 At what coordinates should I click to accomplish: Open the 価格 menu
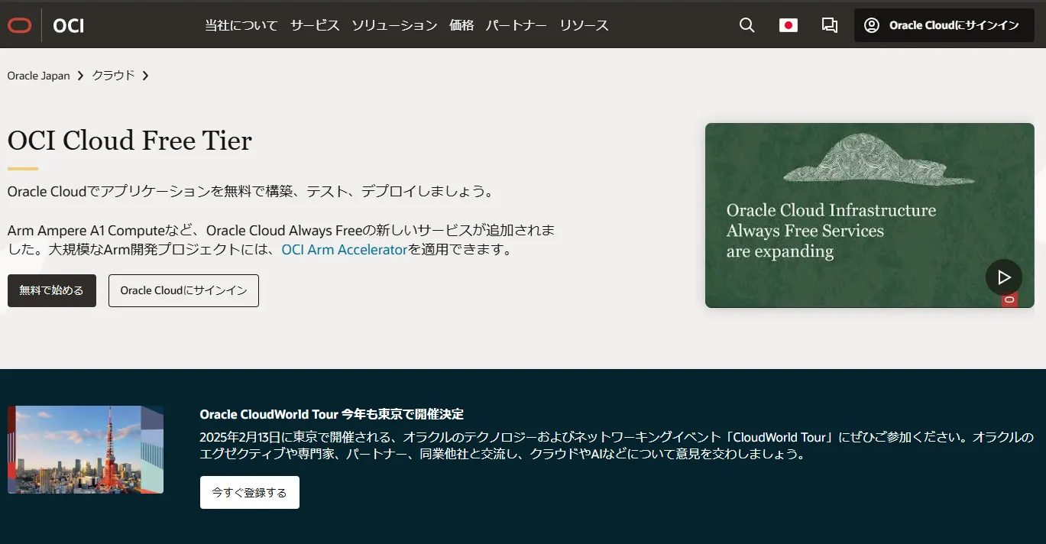pyautogui.click(x=461, y=25)
